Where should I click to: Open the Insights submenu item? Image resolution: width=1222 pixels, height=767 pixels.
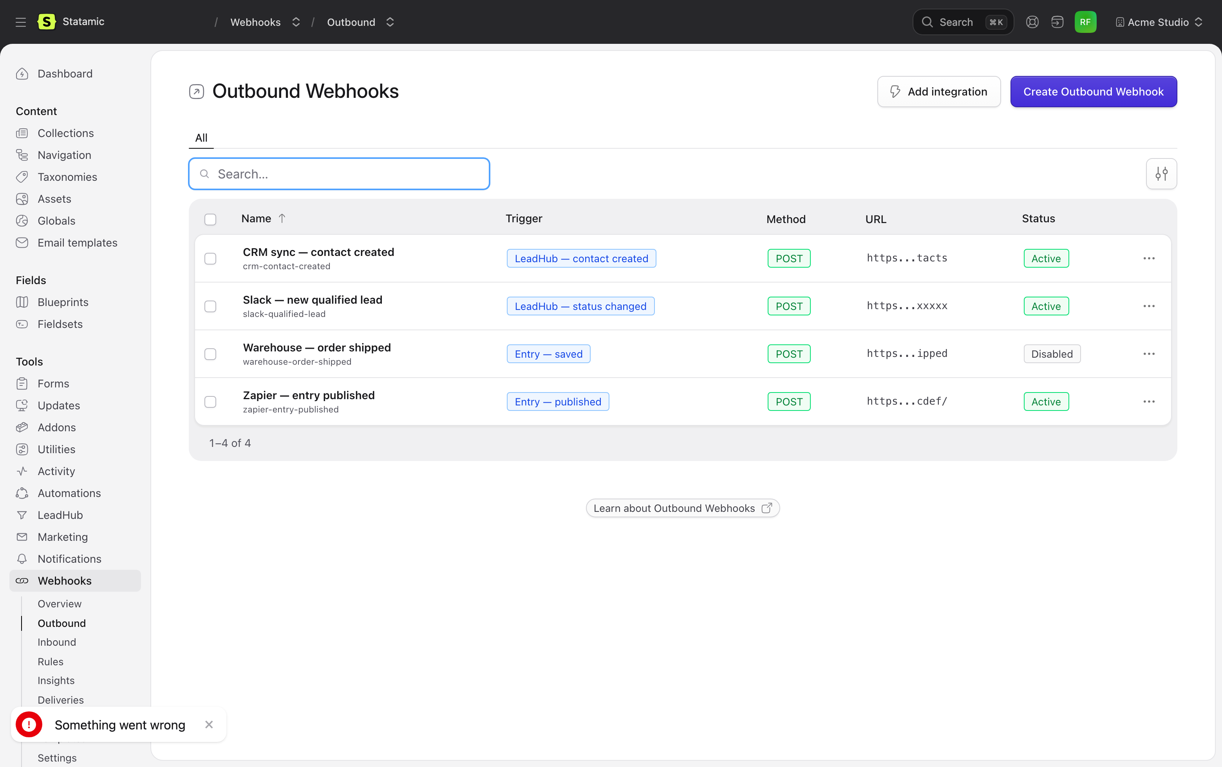point(56,680)
